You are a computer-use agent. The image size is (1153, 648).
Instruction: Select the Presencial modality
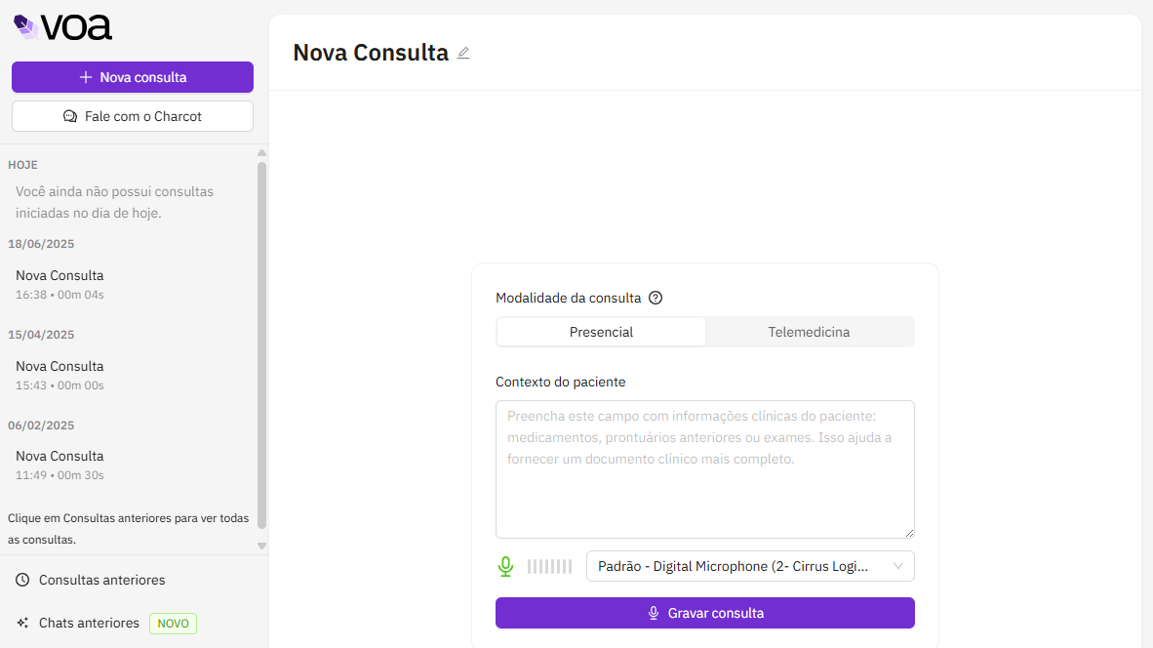601,332
